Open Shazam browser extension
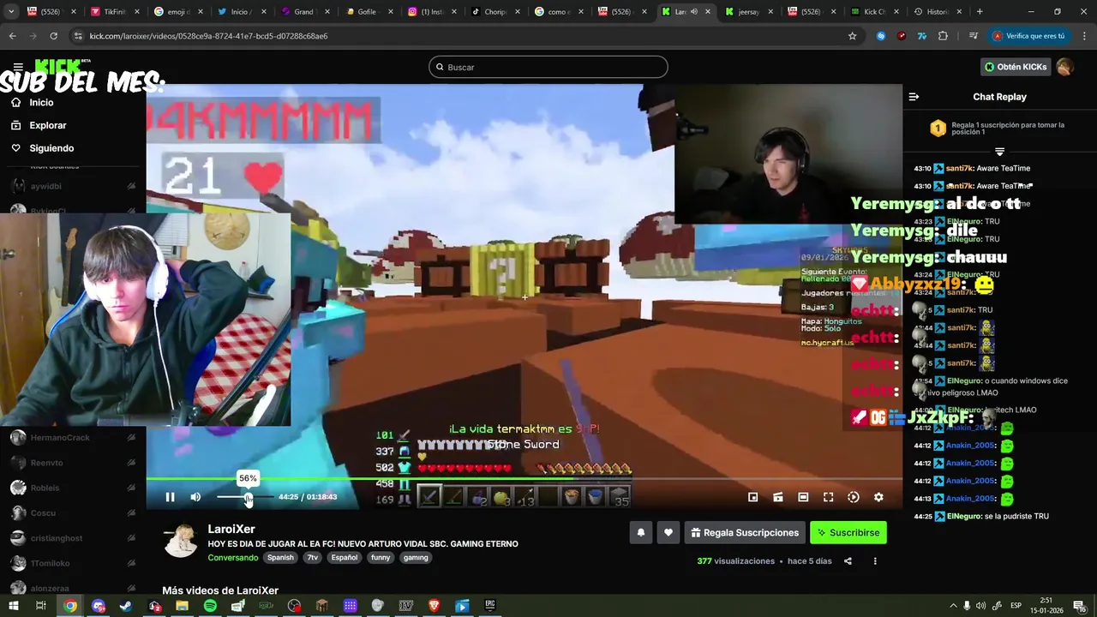This screenshot has width=1097, height=617. coord(881,36)
